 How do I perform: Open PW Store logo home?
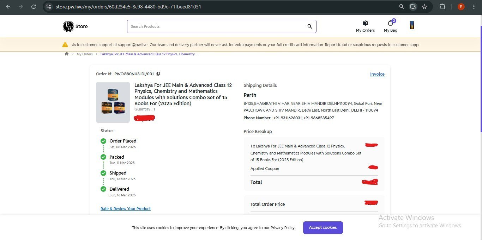tap(75, 26)
